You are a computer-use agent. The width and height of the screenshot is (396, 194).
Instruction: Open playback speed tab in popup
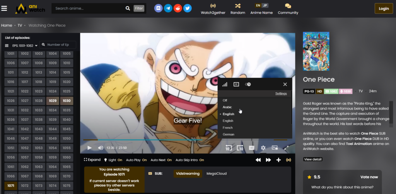pos(248,84)
